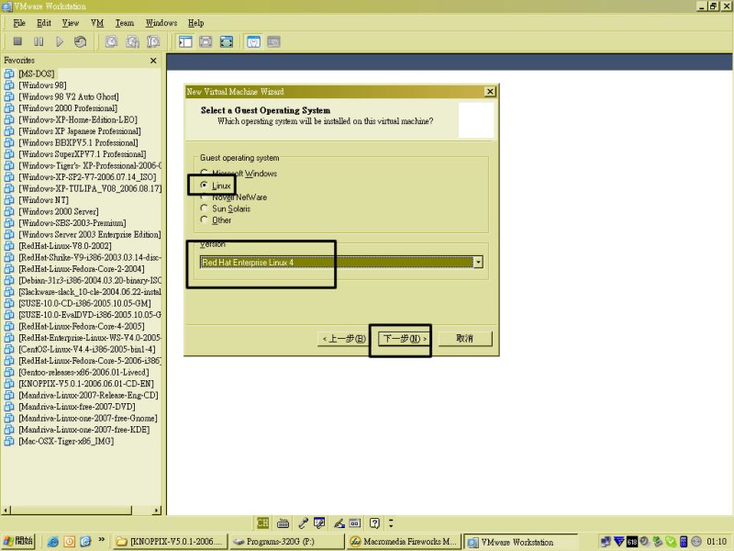This screenshot has width=734, height=551.
Task: Click the 開始 Start button
Action: tap(18, 541)
